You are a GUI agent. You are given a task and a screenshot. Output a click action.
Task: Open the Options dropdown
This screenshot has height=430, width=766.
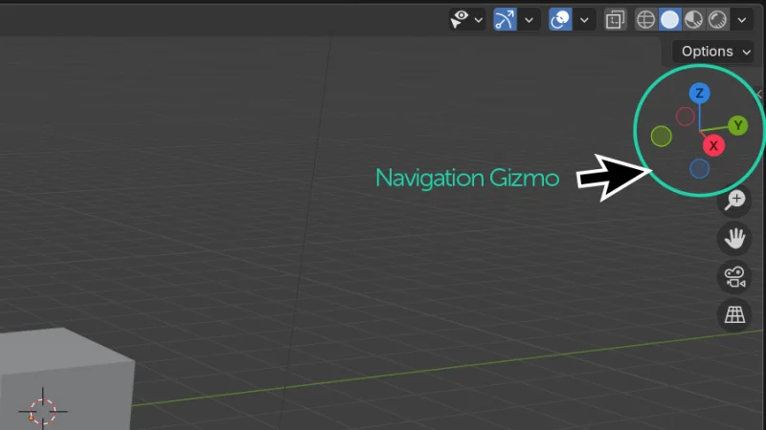712,52
